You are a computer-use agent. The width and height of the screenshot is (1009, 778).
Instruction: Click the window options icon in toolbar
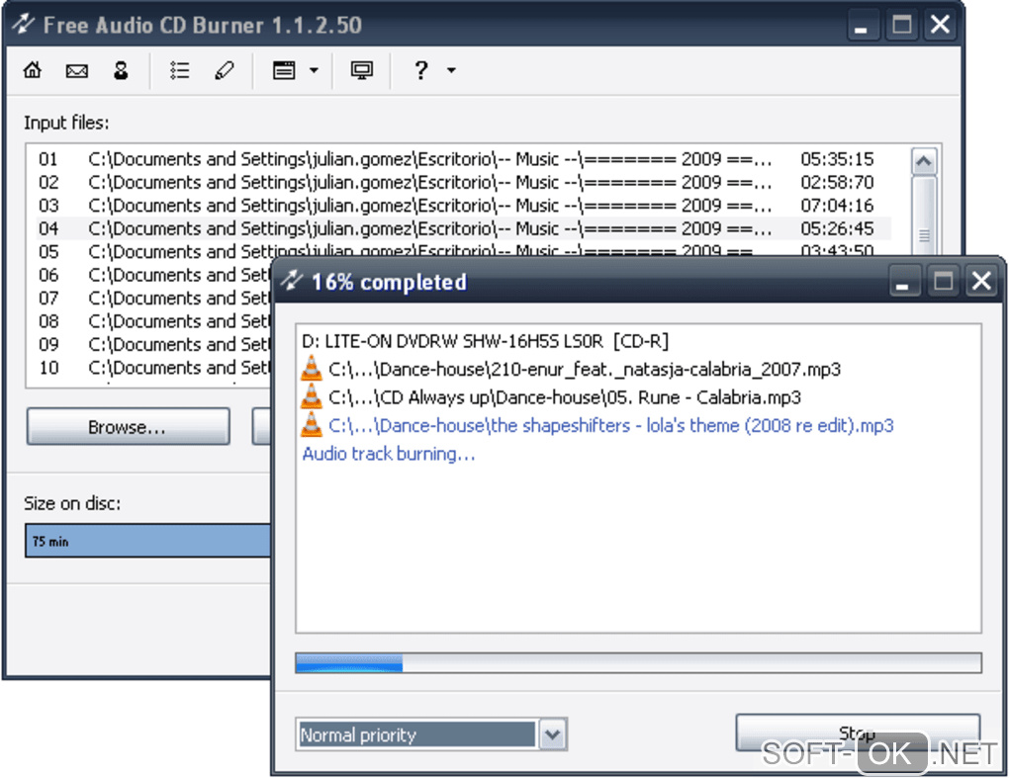point(284,69)
